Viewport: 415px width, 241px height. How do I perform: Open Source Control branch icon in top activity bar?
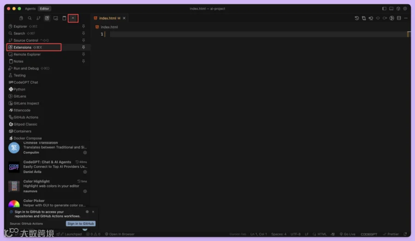38,18
